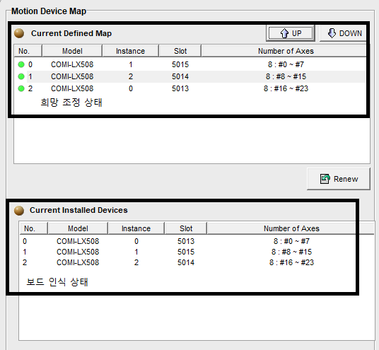Click the Renew button
Viewport: 379px width, 350px height.
point(339,179)
